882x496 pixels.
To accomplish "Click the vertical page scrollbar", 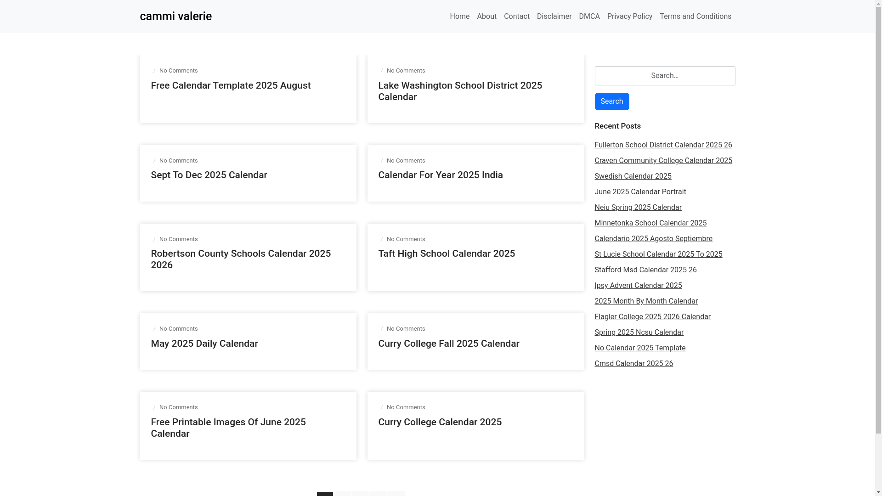I will tap(878, 230).
